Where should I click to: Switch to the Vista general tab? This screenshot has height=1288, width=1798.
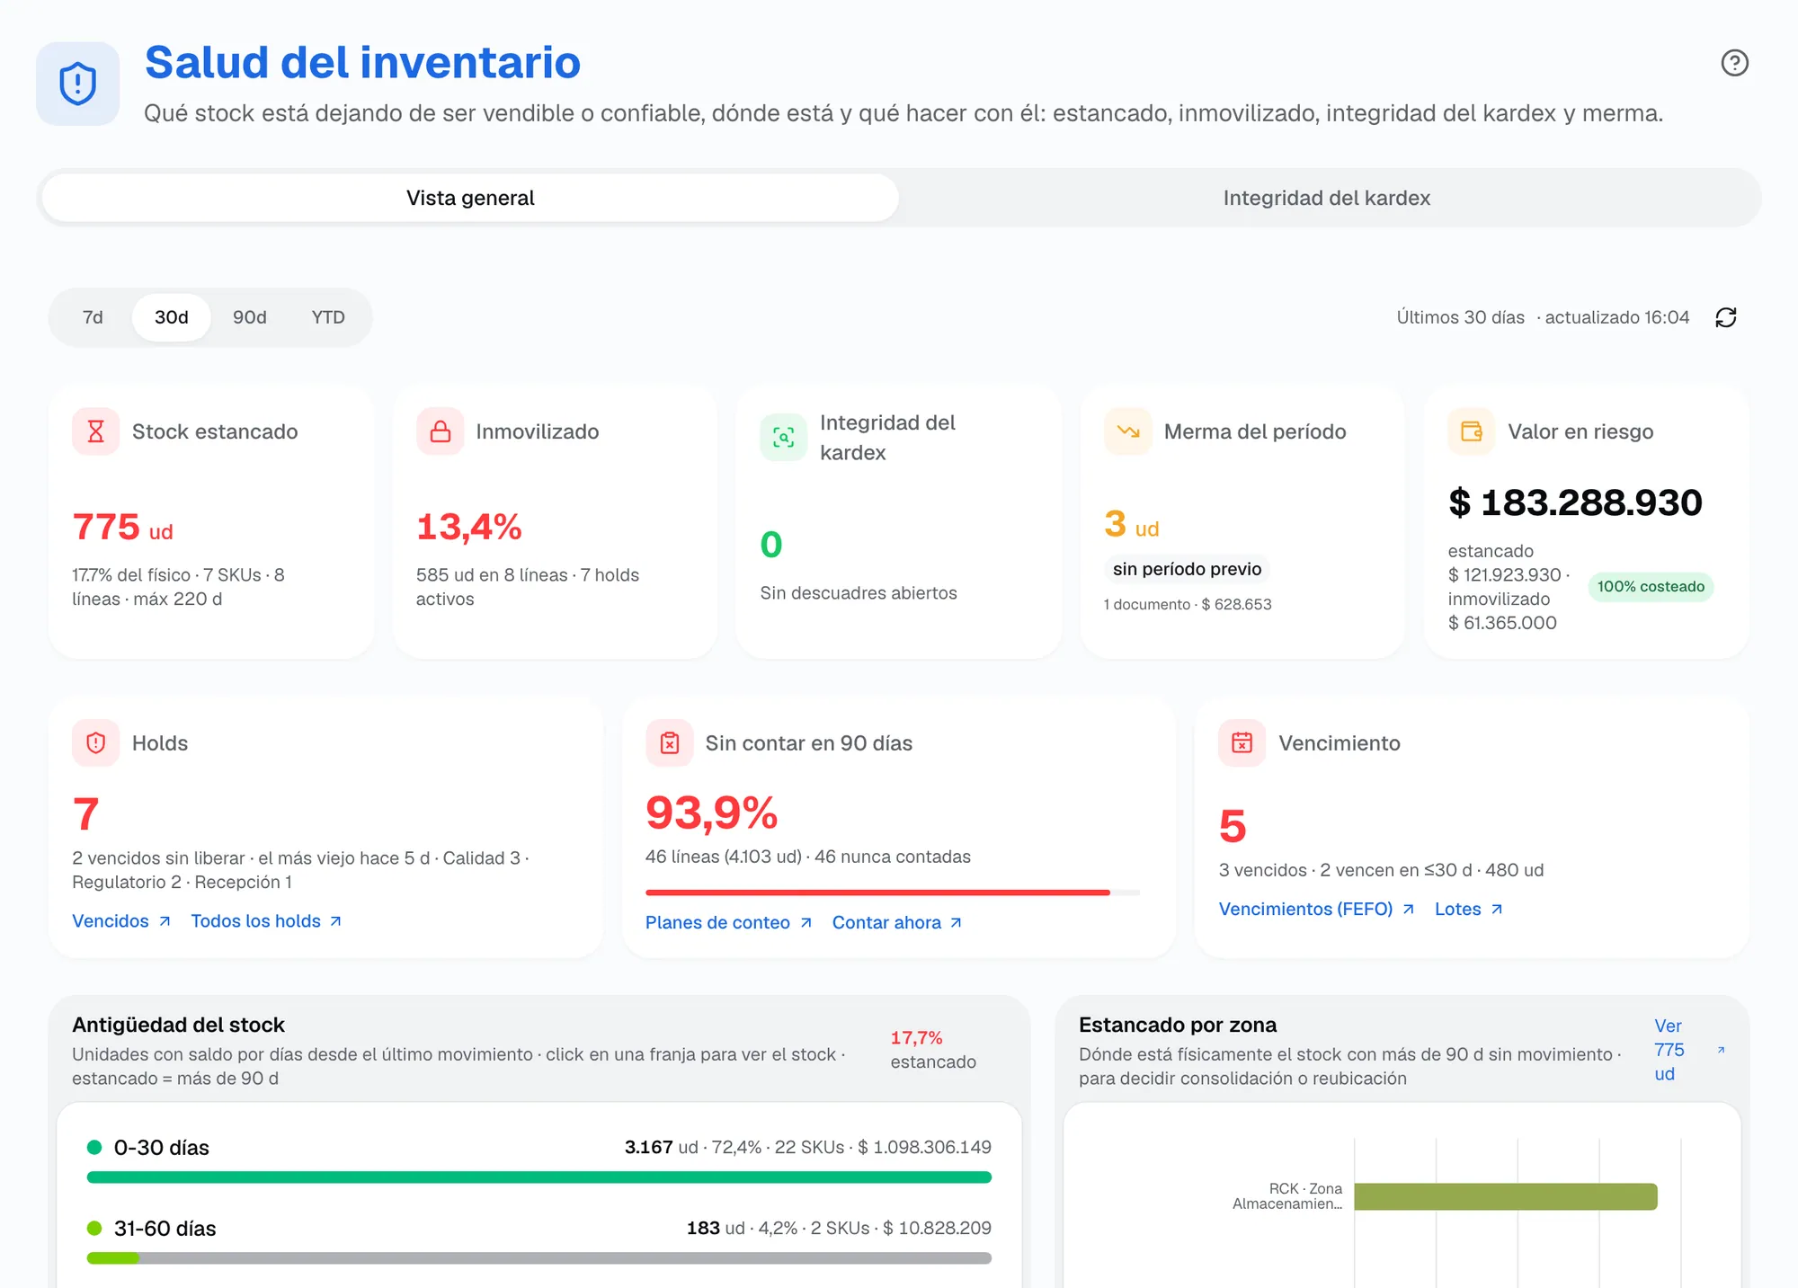[470, 198]
